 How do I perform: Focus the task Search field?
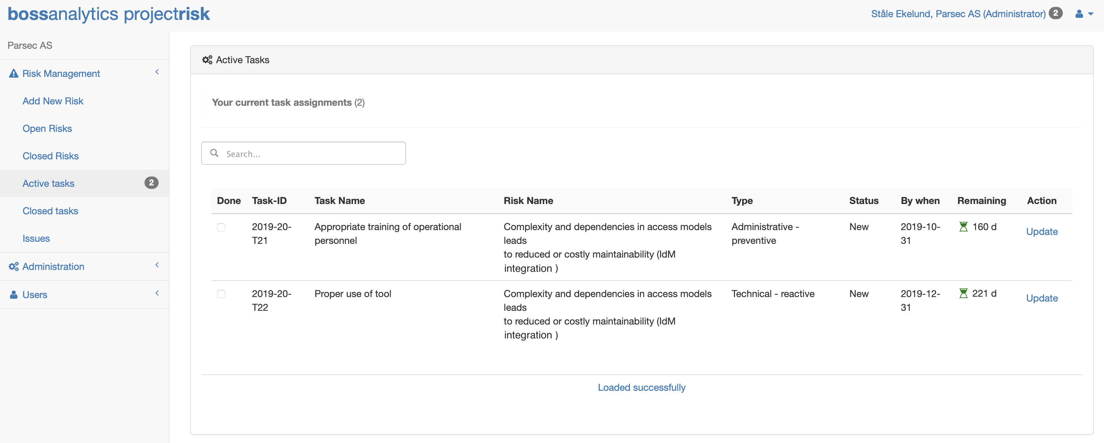pyautogui.click(x=303, y=153)
